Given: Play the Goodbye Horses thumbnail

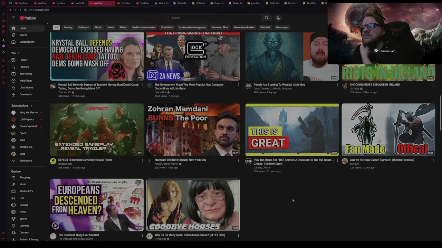Looking at the screenshot, I should [x=193, y=205].
